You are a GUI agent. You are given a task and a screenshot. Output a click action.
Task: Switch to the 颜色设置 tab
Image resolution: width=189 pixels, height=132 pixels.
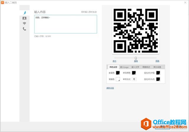113,67
